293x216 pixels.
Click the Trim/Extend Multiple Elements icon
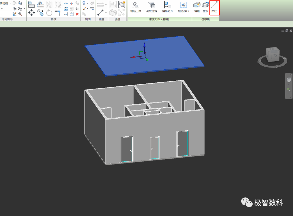tap(72, 14)
